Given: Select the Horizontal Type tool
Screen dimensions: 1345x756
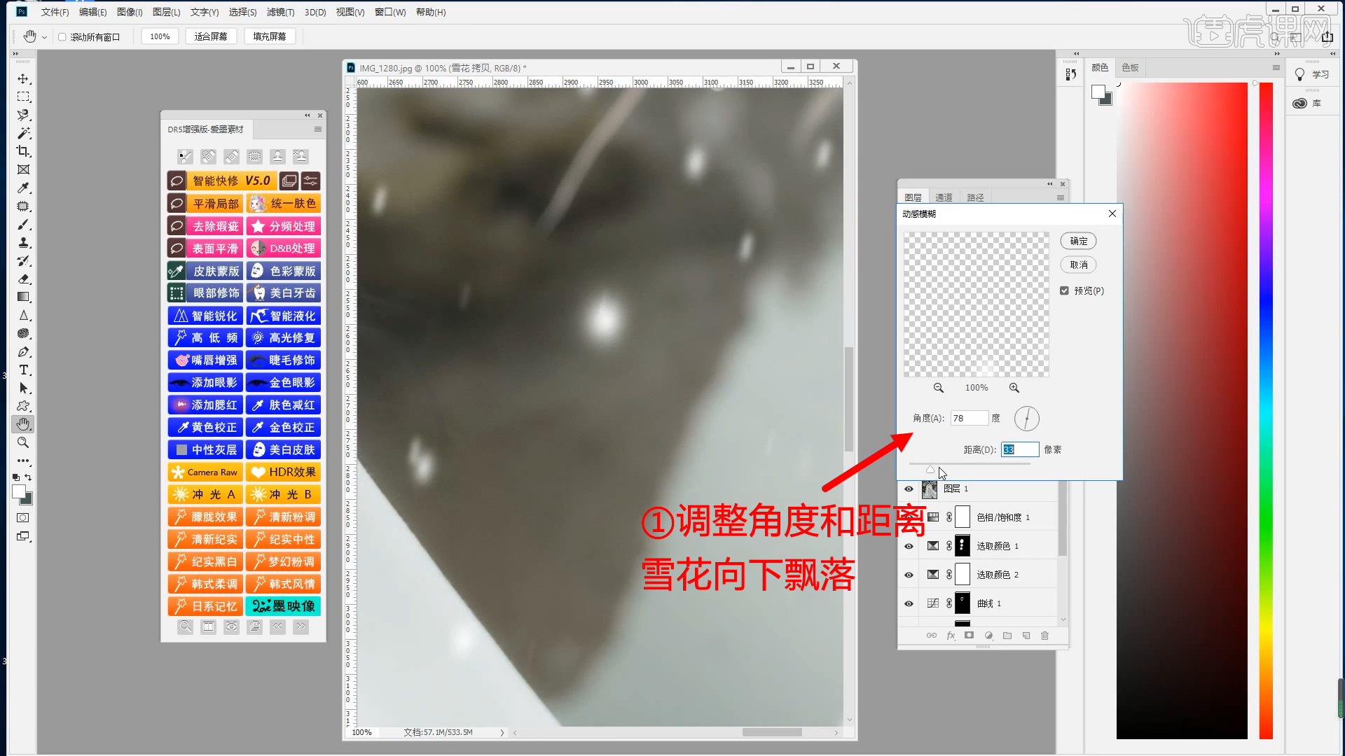Looking at the screenshot, I should (x=23, y=370).
